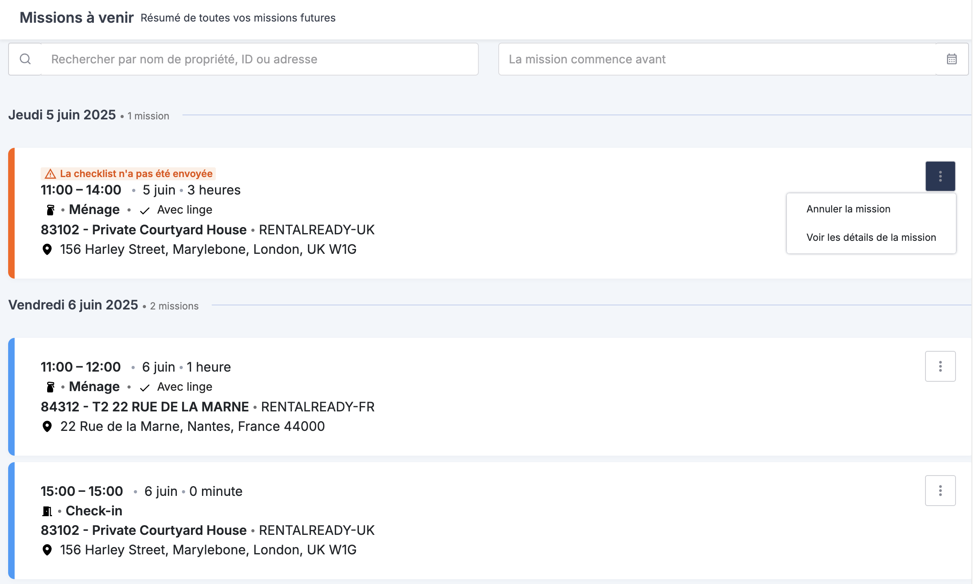
Task: Click the Harley Street address on the Check-in mission
Action: [208, 550]
